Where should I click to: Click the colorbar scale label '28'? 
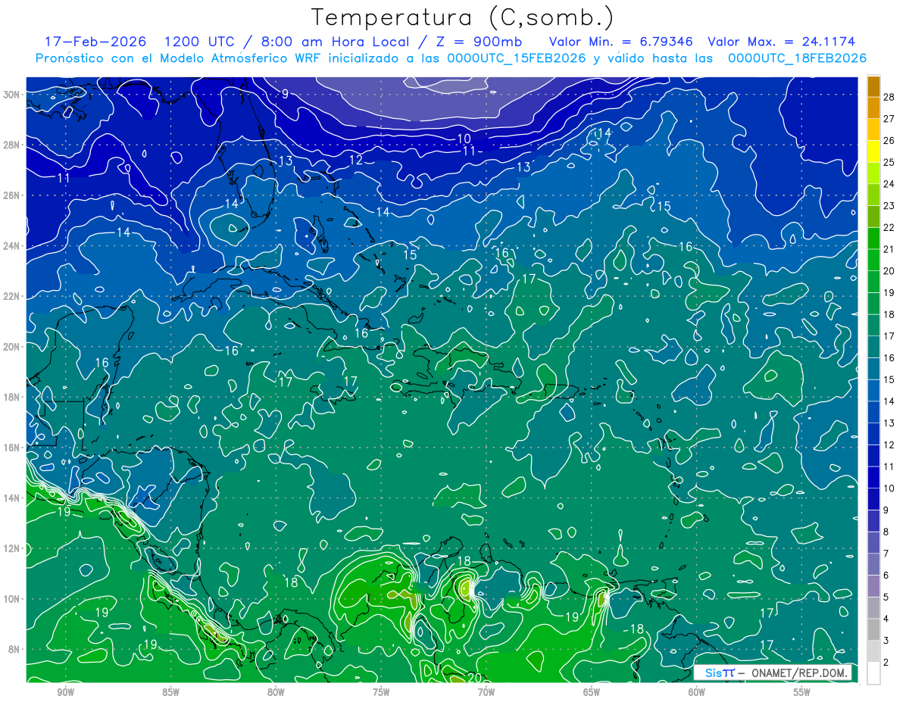pyautogui.click(x=889, y=98)
